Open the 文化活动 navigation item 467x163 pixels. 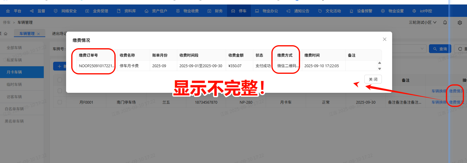pyautogui.click(x=329, y=11)
